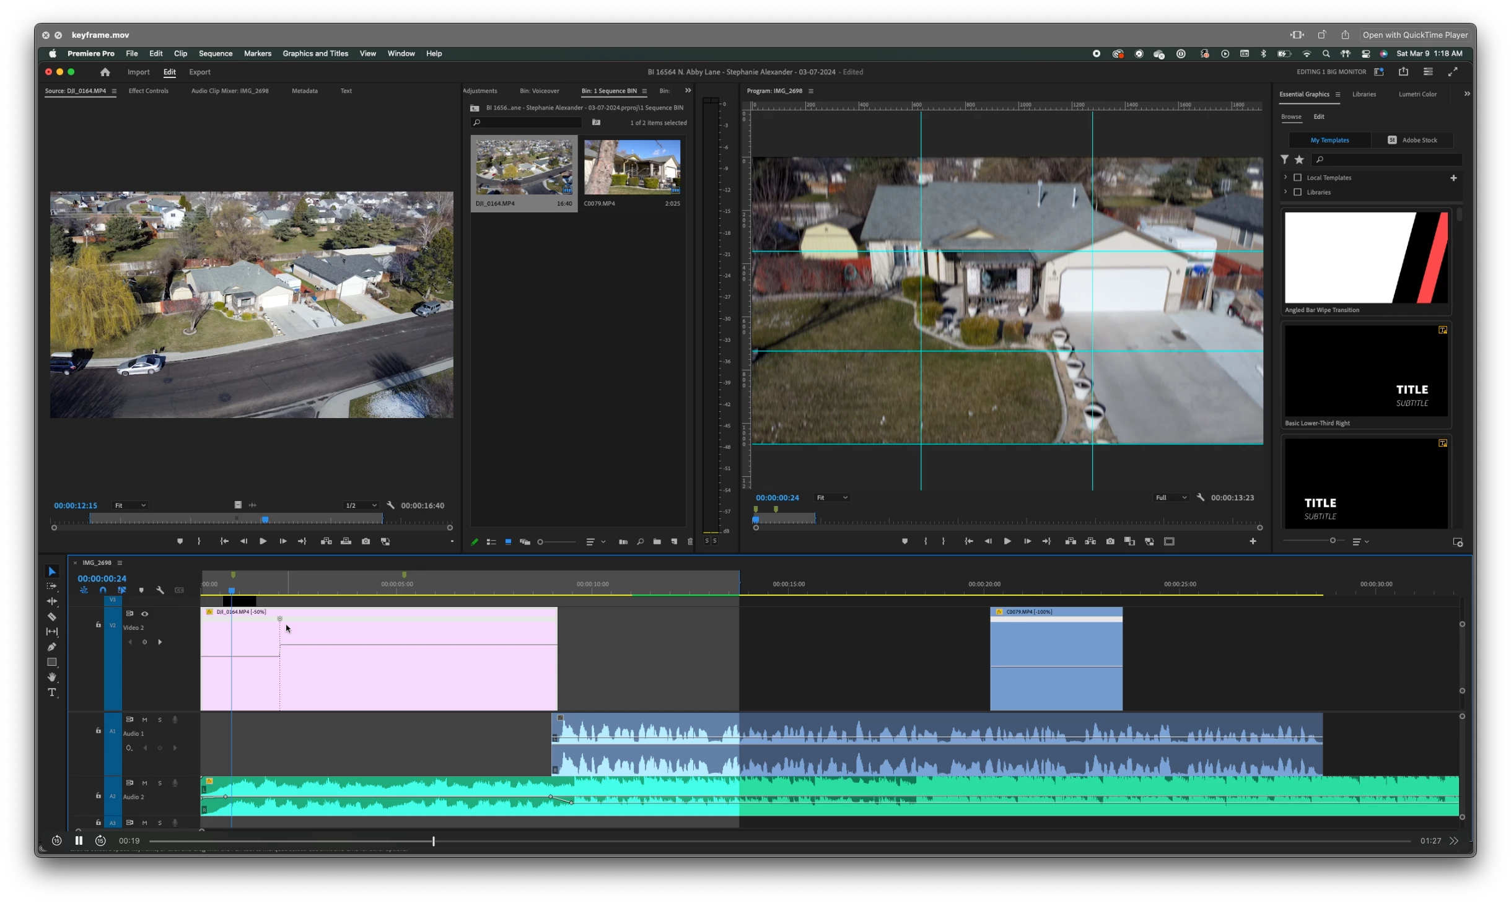Select the Hand tool
The width and height of the screenshot is (1511, 903).
(x=52, y=677)
